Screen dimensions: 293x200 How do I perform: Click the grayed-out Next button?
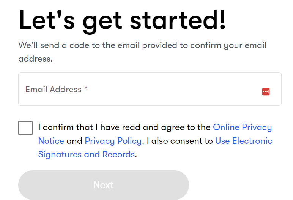tap(104, 185)
